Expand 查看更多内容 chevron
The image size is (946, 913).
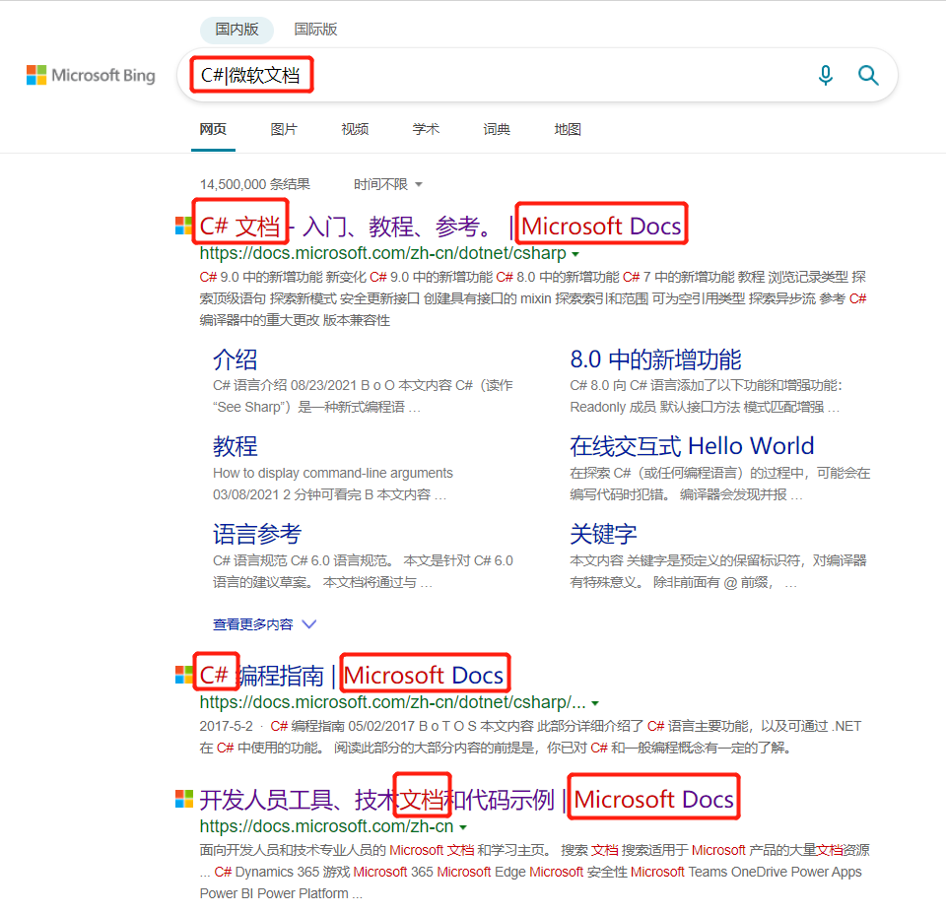point(308,624)
